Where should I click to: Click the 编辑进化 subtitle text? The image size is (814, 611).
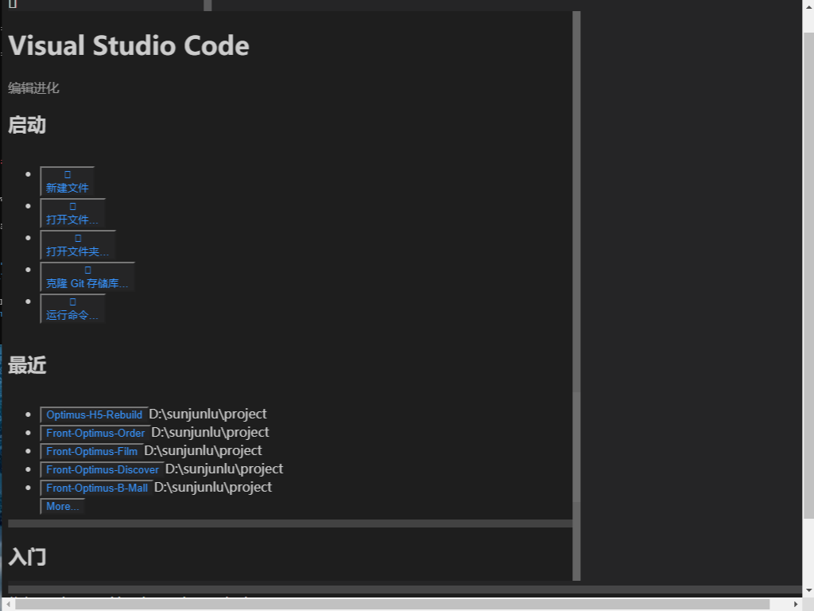[x=33, y=88]
